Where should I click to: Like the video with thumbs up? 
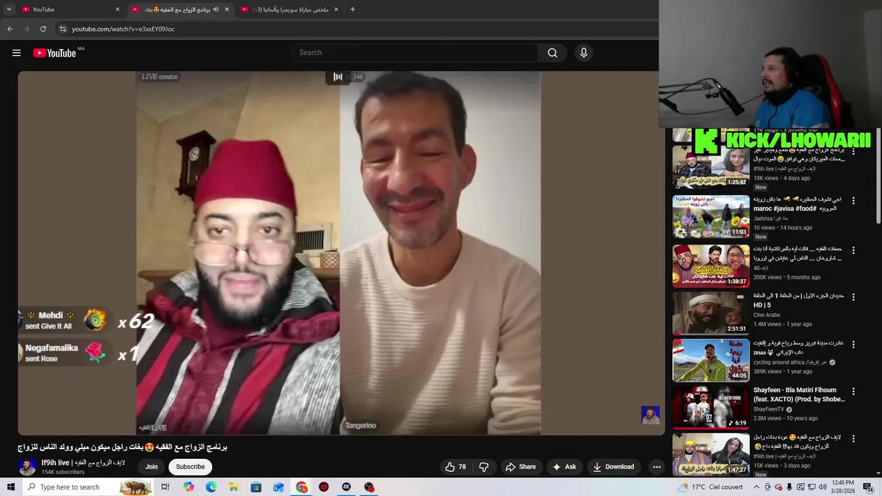455,466
